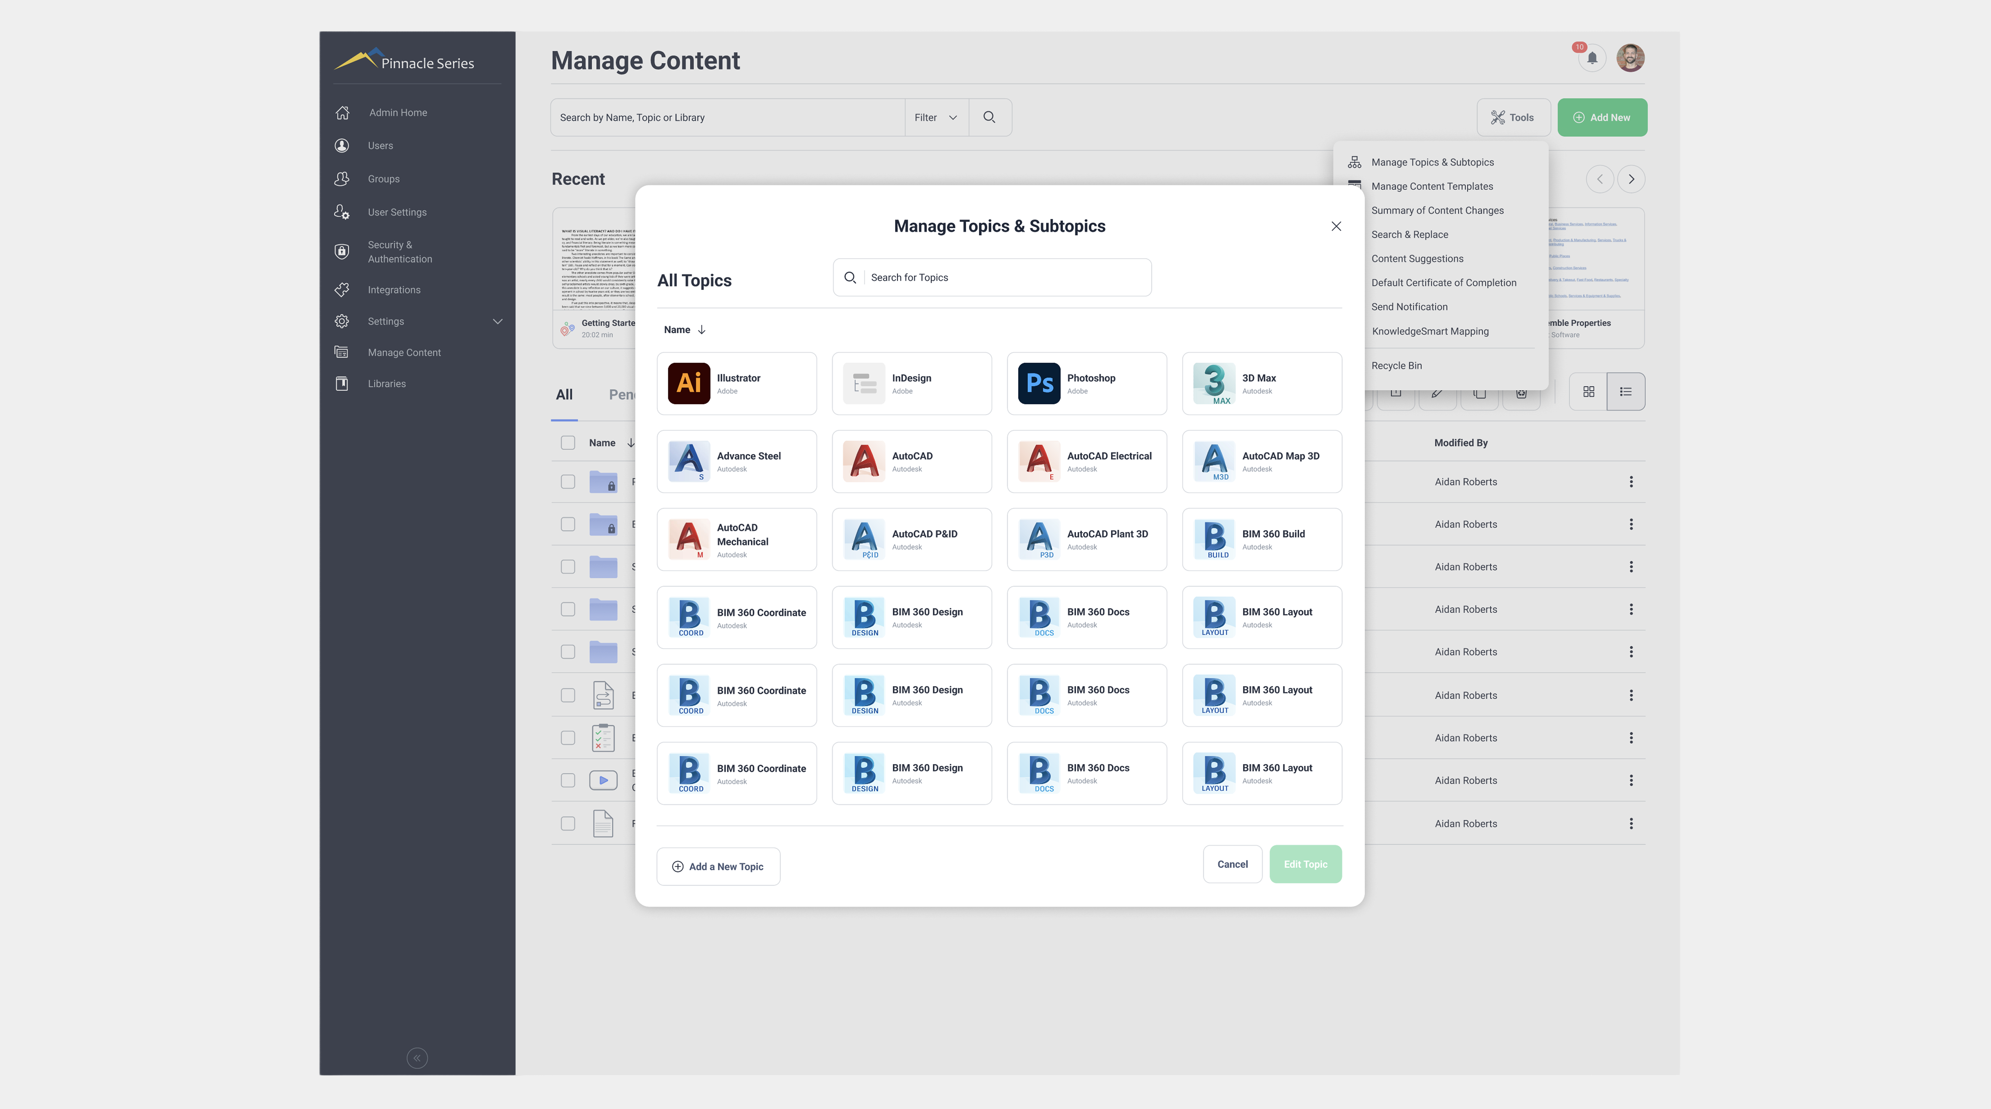Open User Settings icon in sidebar

341,212
